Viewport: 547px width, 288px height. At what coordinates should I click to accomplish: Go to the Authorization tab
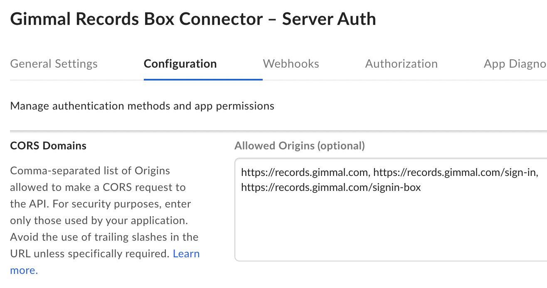[x=401, y=64]
